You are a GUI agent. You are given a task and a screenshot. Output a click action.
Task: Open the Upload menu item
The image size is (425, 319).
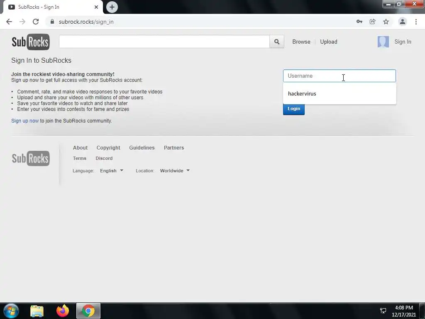(x=329, y=42)
